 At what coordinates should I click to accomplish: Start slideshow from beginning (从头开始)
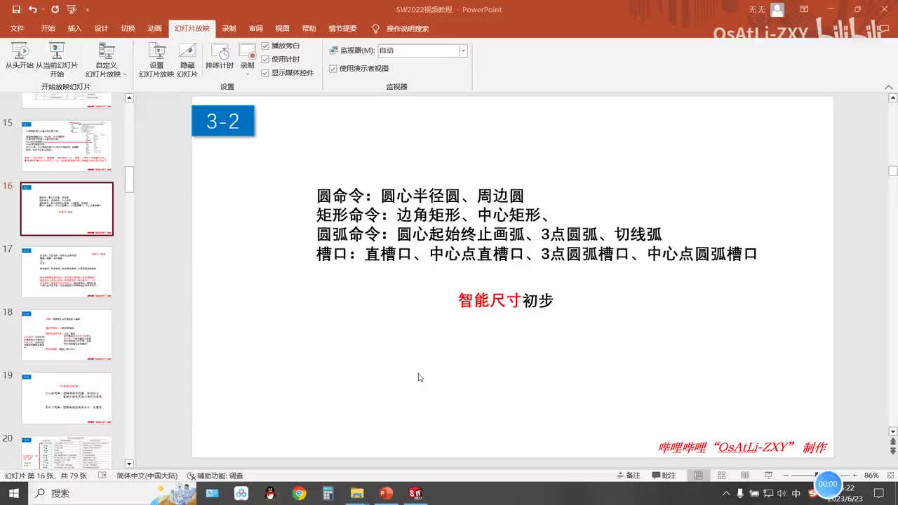point(20,56)
